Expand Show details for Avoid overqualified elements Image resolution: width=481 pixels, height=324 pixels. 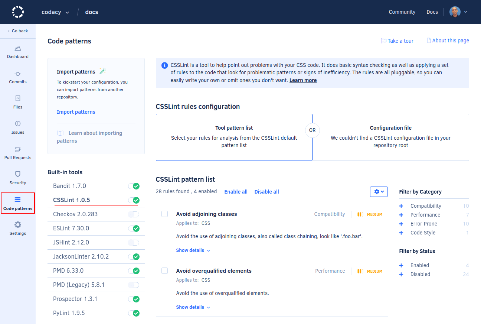point(193,307)
